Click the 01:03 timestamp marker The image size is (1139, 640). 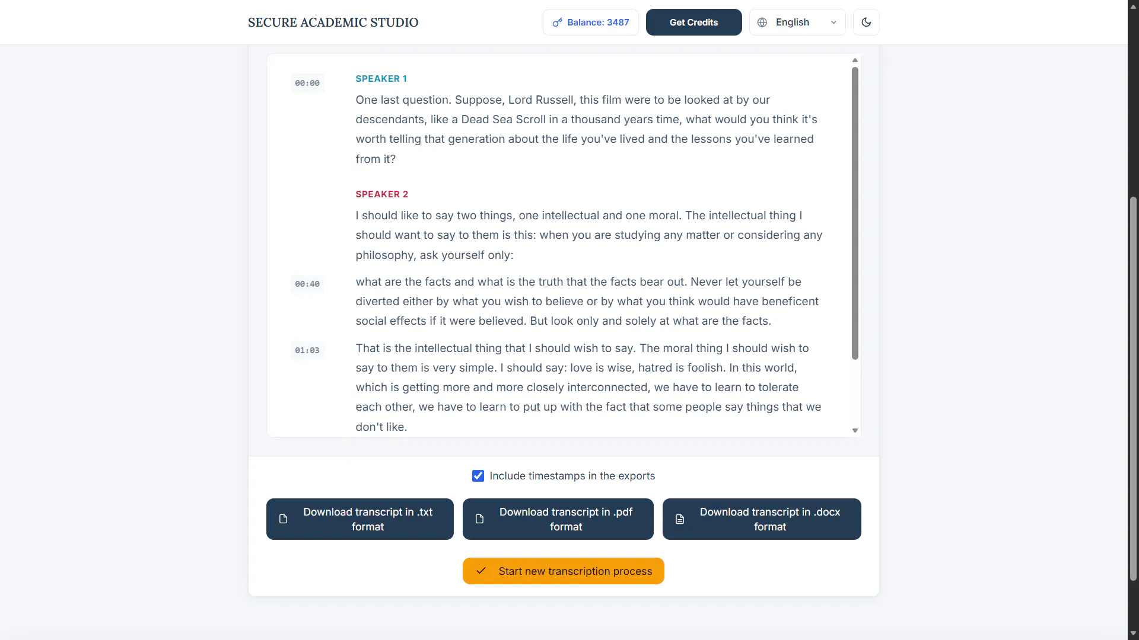307,350
